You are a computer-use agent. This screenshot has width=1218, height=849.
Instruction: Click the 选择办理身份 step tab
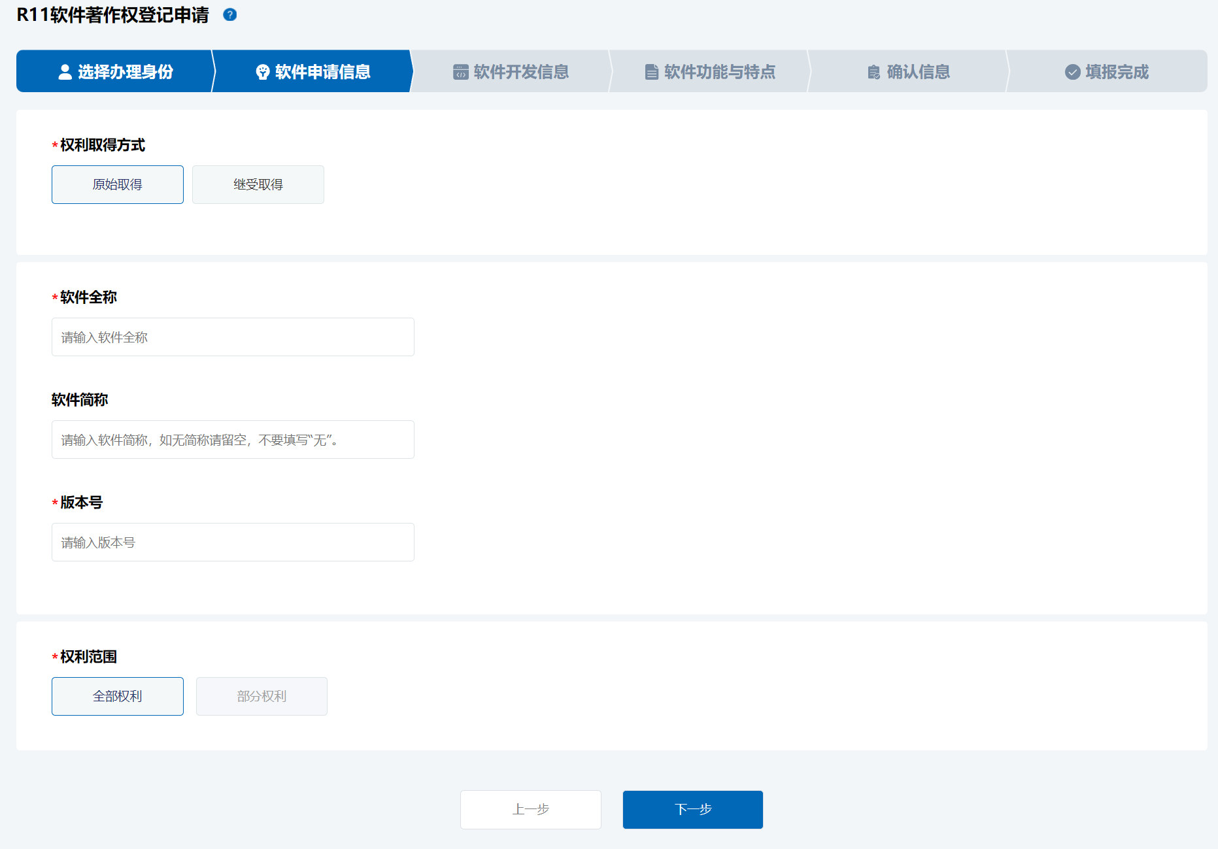(114, 72)
